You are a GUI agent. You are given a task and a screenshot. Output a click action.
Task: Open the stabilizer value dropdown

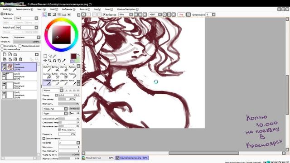point(213,14)
